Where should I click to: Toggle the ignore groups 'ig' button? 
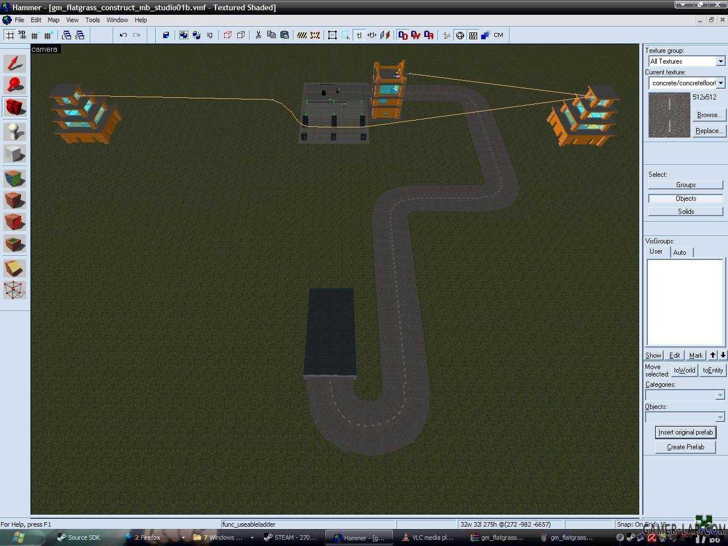(210, 35)
